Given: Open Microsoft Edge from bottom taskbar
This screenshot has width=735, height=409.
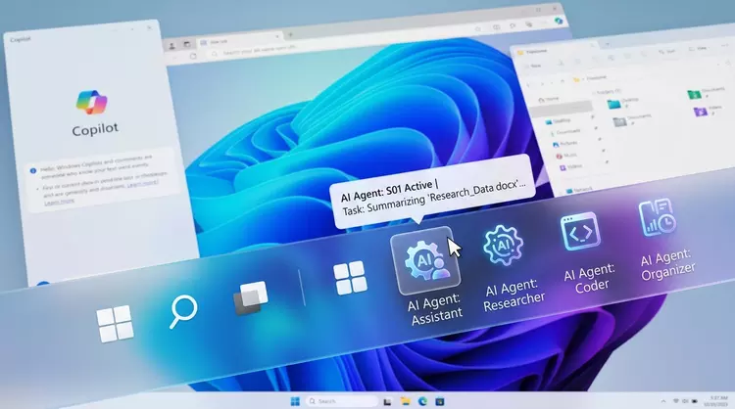Looking at the screenshot, I should tap(422, 401).
